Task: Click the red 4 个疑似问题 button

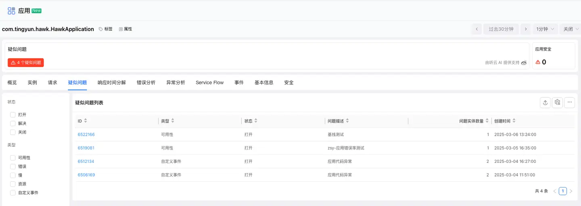Action: coord(26,63)
